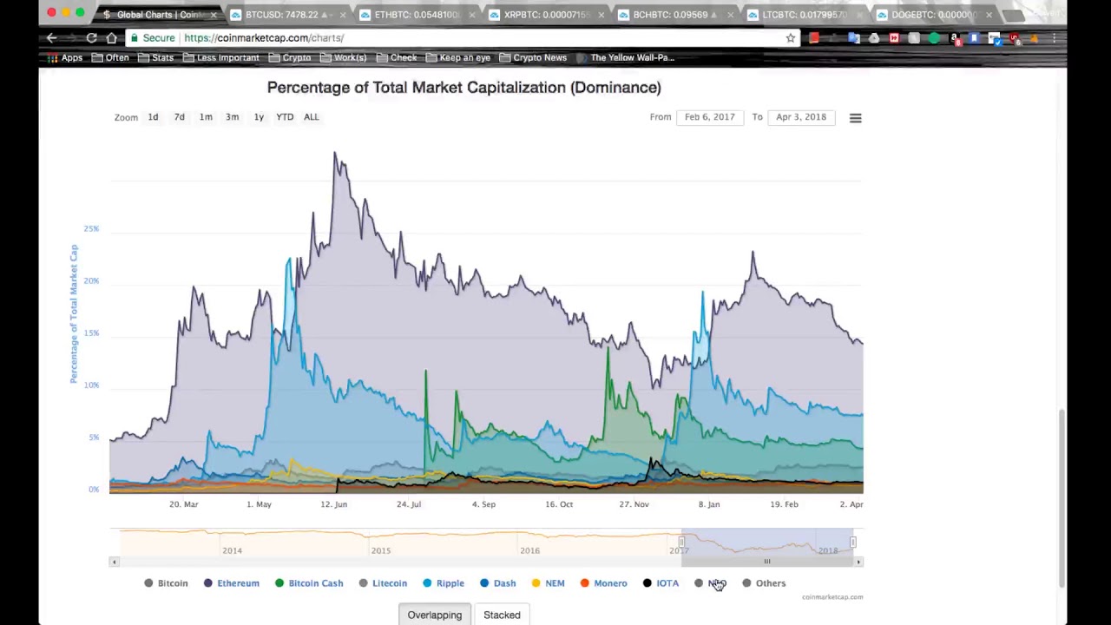Click the page's vertical scrollbar thumb
This screenshot has width=1111, height=625.
[x=1062, y=497]
